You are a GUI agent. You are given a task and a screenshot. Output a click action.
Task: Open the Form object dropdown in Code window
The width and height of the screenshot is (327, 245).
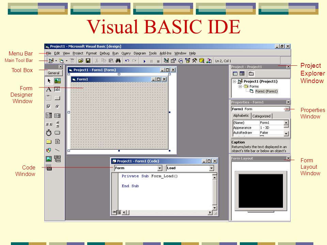(160, 168)
